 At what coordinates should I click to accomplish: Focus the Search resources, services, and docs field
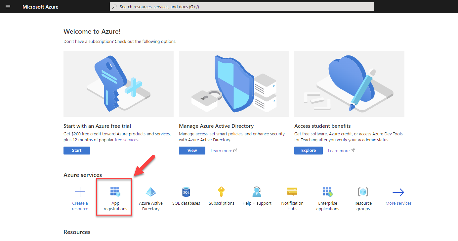pos(242,7)
